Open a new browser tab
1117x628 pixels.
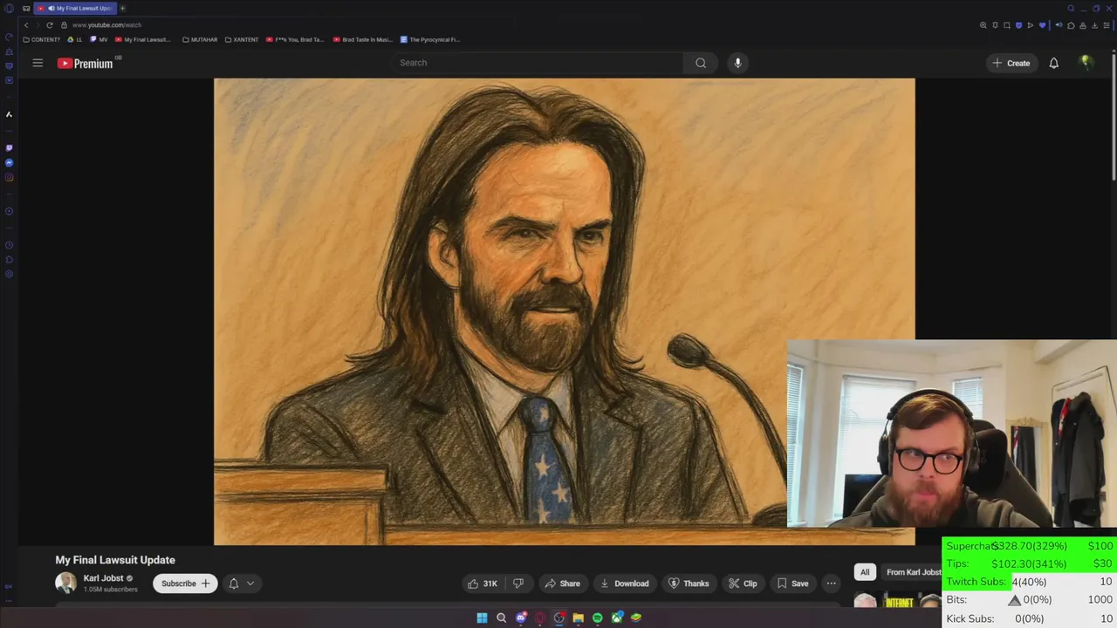click(122, 8)
